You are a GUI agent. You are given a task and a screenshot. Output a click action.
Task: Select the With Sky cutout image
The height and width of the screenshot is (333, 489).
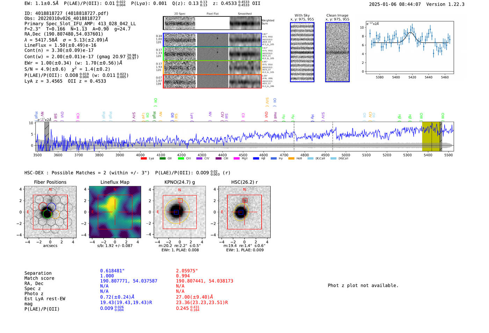click(x=302, y=52)
